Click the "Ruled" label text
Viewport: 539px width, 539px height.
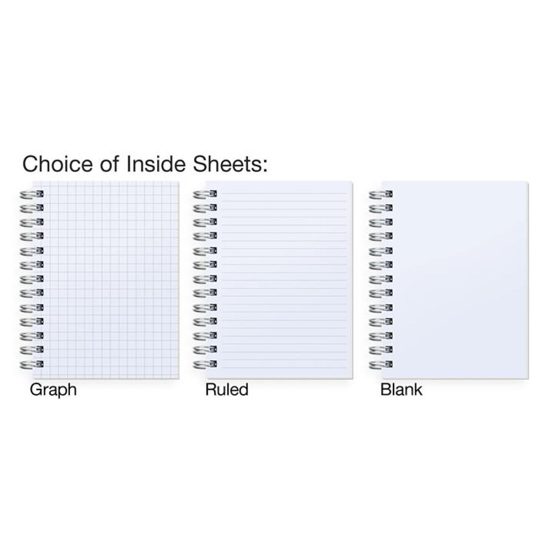pyautogui.click(x=227, y=390)
